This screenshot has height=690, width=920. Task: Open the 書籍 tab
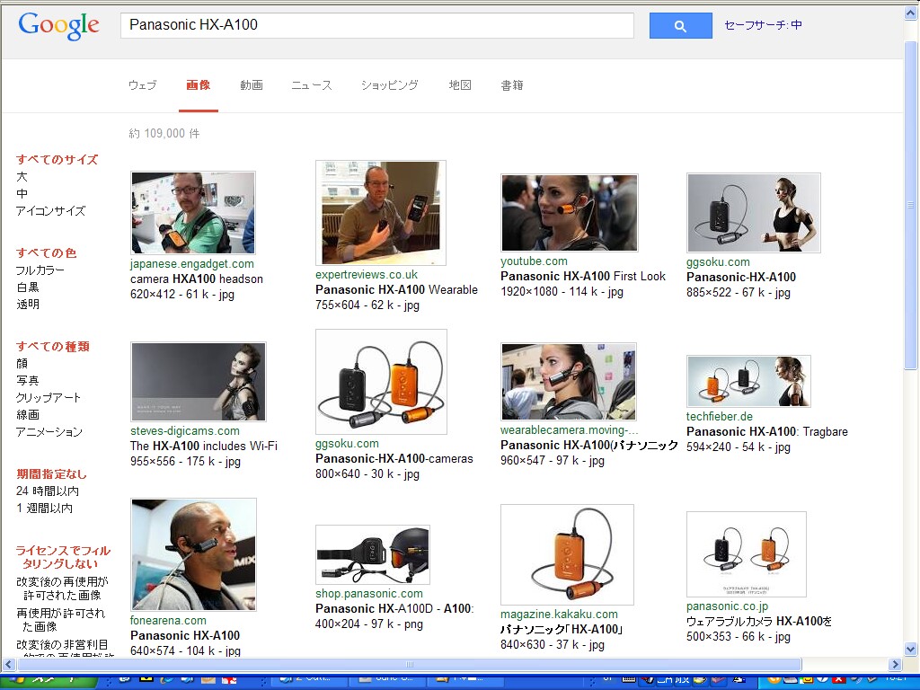point(511,85)
